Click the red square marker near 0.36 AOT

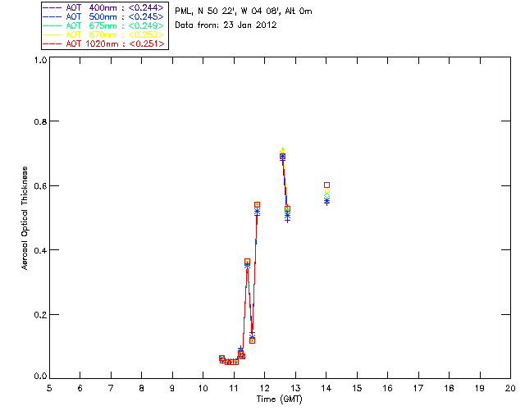point(247,262)
